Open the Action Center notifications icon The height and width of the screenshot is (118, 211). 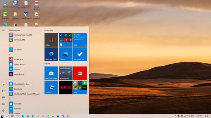(x=207, y=116)
